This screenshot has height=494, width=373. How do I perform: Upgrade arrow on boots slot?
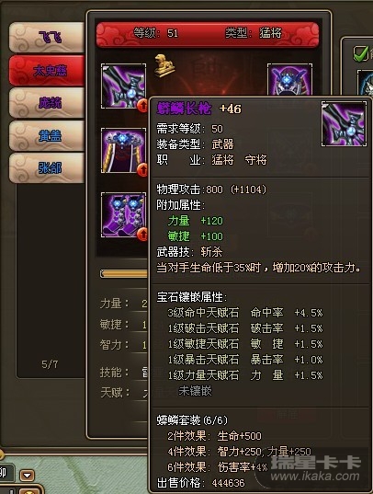point(142,235)
